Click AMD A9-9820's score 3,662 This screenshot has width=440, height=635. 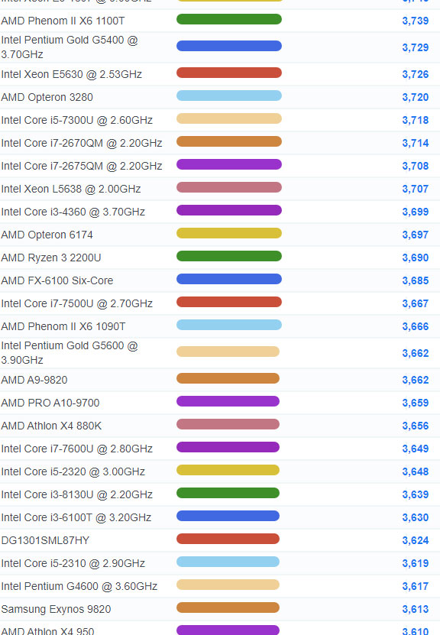click(416, 380)
